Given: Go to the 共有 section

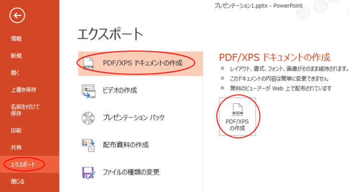Looking at the screenshot, I should pyautogui.click(x=16, y=148).
